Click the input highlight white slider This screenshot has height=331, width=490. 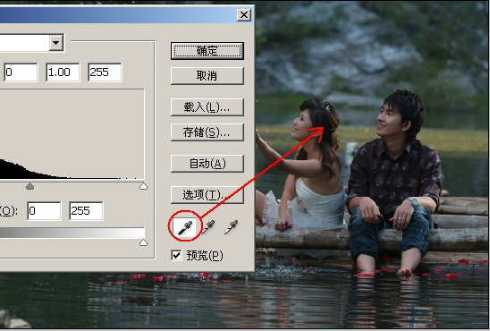143,187
